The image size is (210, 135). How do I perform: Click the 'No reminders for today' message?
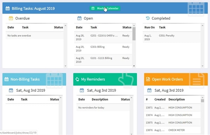tap(91, 107)
